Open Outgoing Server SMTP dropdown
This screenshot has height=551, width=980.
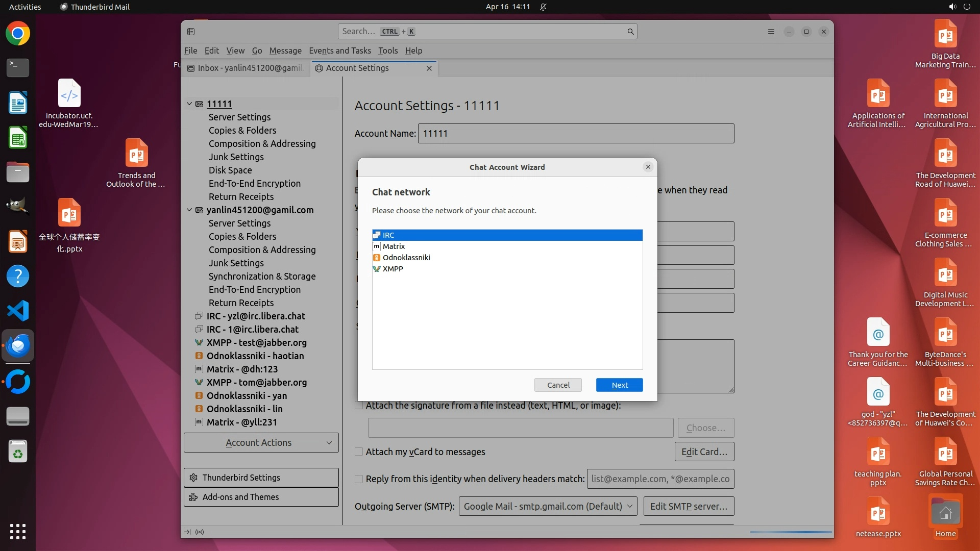tap(548, 506)
